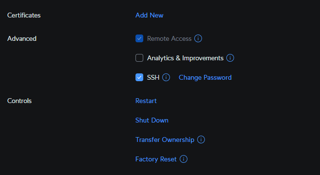Restart the device
The width and height of the screenshot is (320, 175).
pos(146,101)
